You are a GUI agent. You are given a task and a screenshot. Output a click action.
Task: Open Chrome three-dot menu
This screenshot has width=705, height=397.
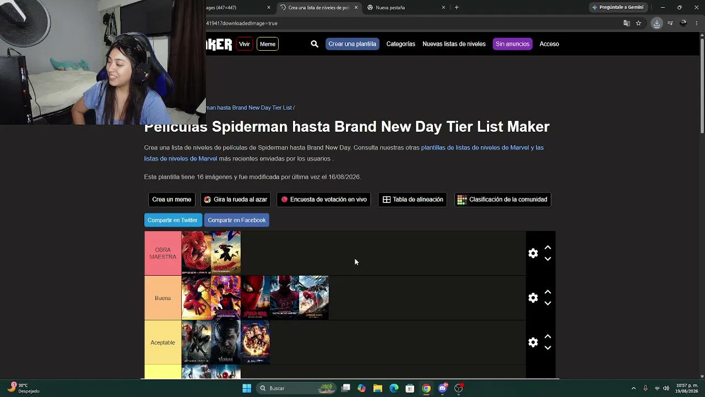coord(697,23)
